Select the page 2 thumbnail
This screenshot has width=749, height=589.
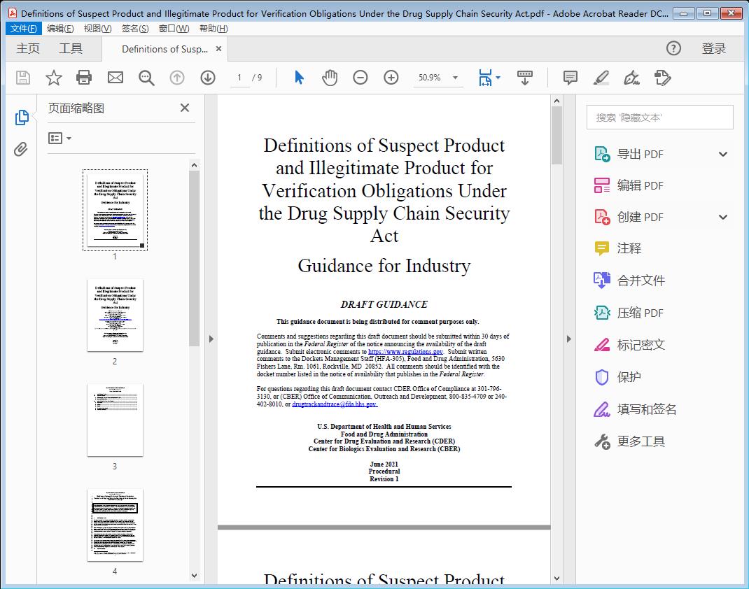pyautogui.click(x=115, y=315)
